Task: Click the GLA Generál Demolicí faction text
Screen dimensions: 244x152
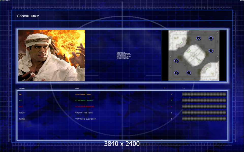Action: pos(84,101)
